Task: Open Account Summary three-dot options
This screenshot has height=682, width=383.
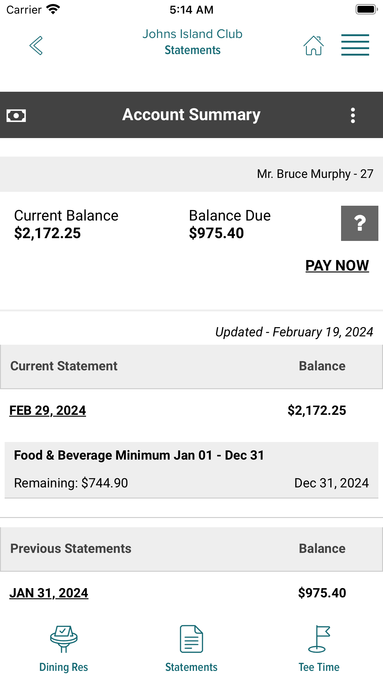Action: pos(353,115)
